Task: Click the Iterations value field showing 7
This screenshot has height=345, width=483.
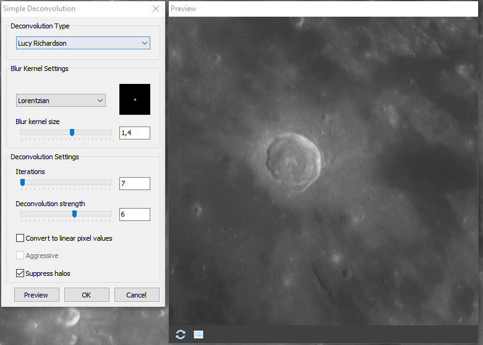Action: [135, 183]
